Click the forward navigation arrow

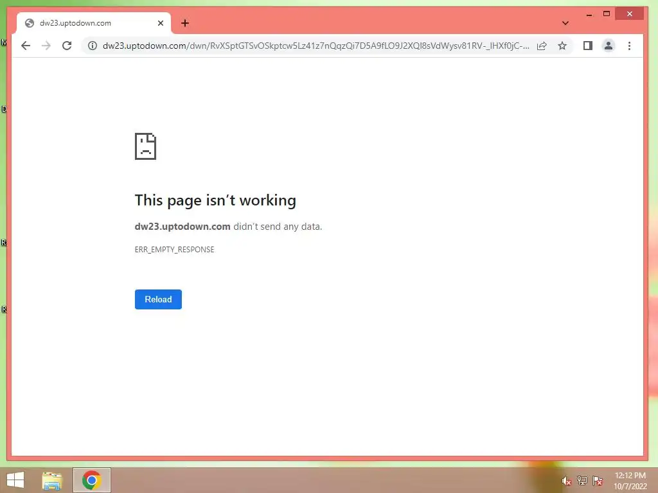point(46,46)
